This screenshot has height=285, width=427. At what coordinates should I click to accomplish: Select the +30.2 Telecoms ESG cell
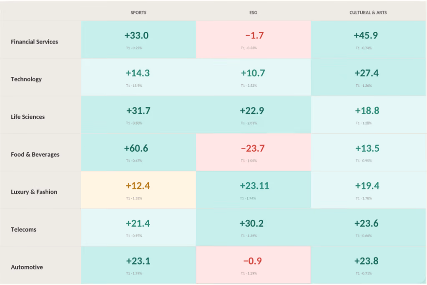tap(253, 227)
